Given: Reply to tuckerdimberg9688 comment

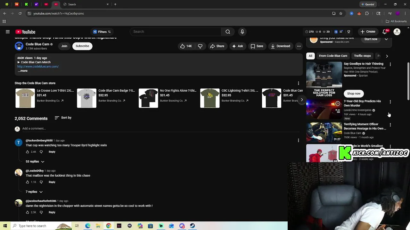Looking at the screenshot, I should pyautogui.click(x=52, y=152).
